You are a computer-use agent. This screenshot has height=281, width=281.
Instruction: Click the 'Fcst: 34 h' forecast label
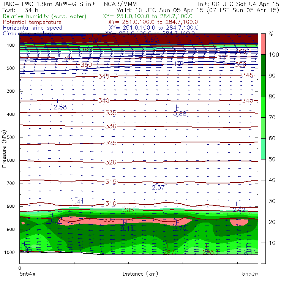coord(20,10)
